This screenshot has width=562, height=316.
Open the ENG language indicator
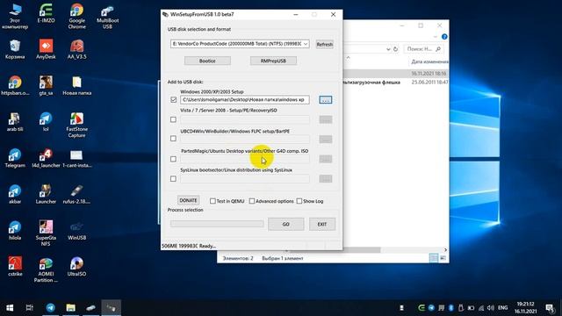(x=503, y=308)
